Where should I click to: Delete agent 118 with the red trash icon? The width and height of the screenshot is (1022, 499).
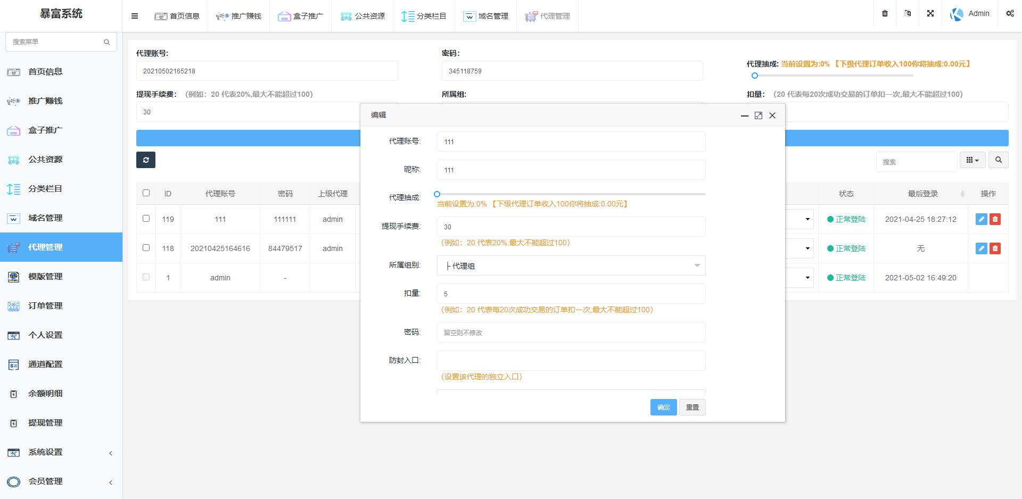(995, 248)
